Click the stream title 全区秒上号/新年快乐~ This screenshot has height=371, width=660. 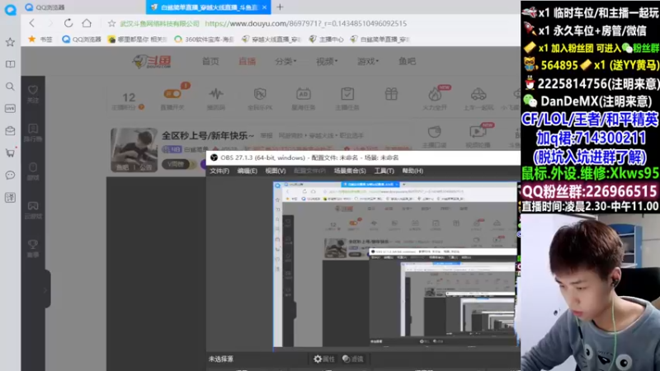[x=208, y=135]
